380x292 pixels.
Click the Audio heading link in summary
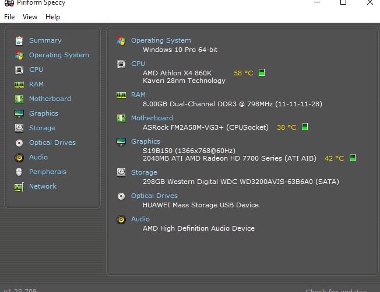tap(140, 219)
